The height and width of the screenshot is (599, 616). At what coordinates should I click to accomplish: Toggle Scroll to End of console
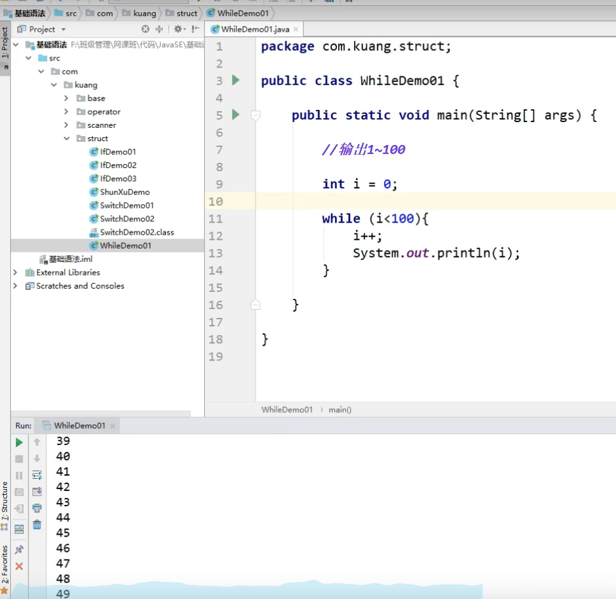tap(37, 492)
